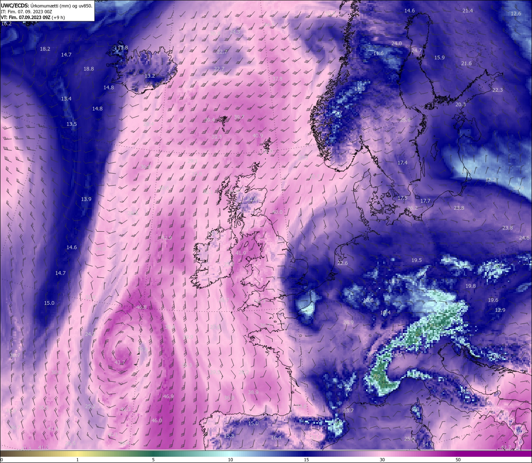Screen dimensions: 532x463
Task: Click the map value '39.7'
Action: coord(239,117)
